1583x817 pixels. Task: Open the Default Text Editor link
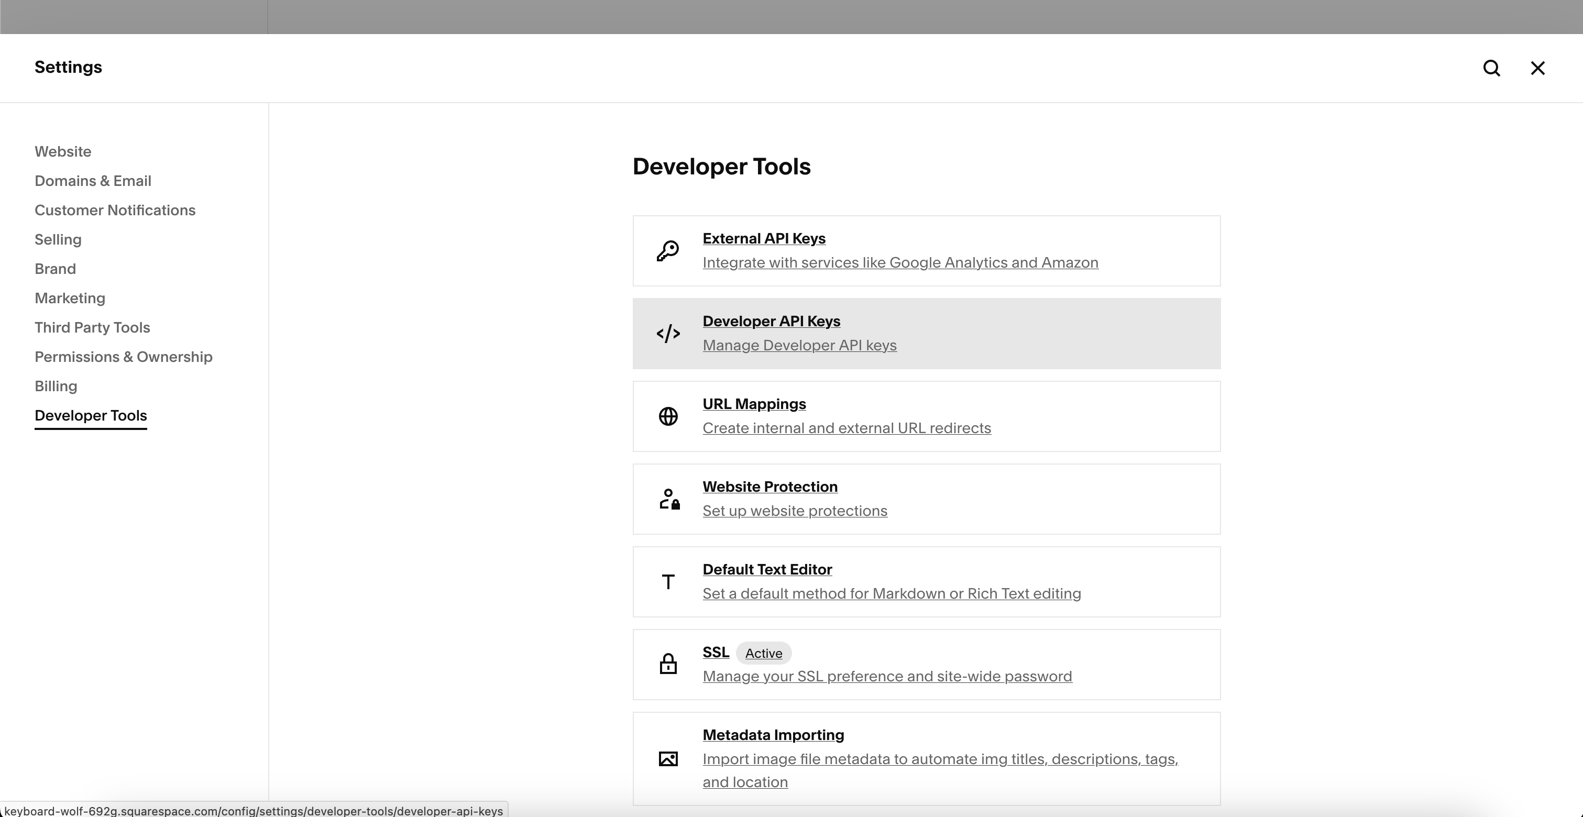(767, 569)
